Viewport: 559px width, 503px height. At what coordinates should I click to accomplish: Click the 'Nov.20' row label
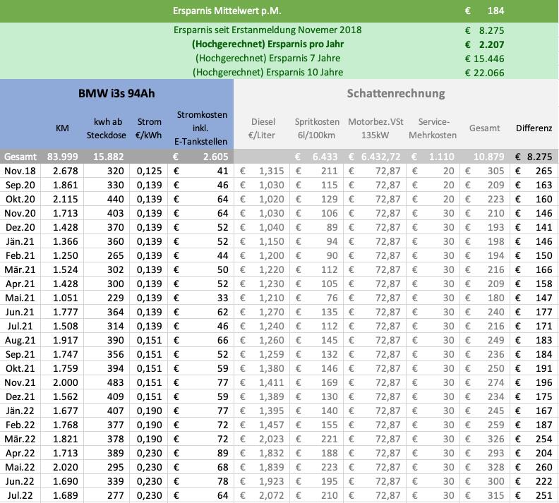point(20,213)
